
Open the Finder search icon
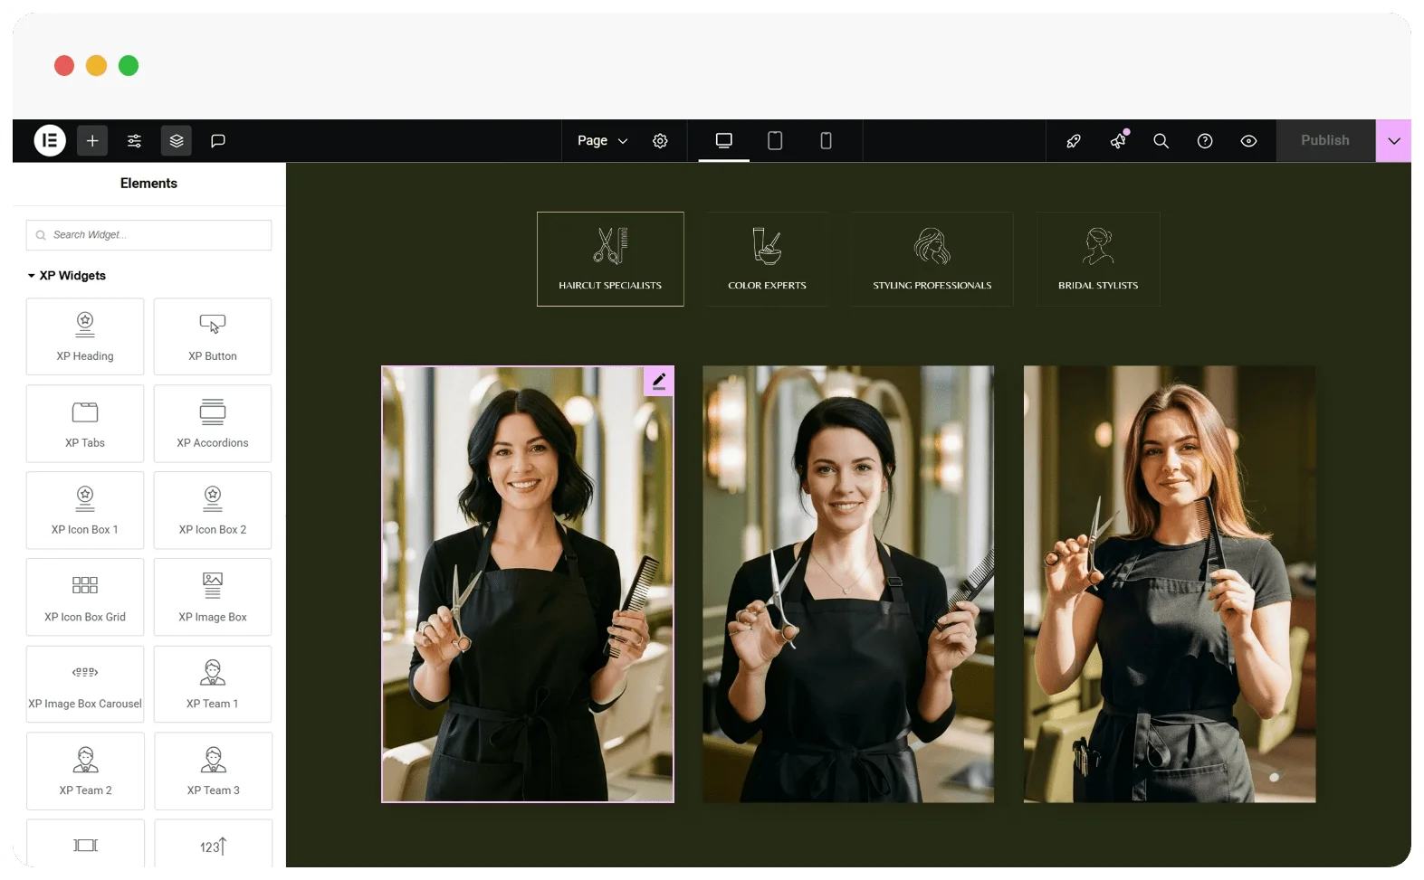tap(1161, 140)
